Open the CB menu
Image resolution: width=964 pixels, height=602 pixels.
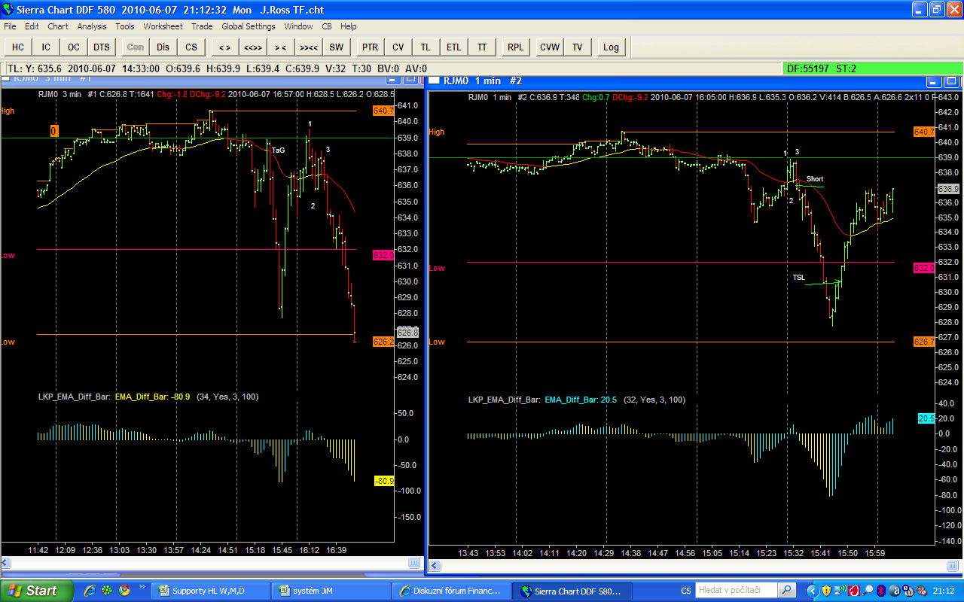(x=327, y=26)
